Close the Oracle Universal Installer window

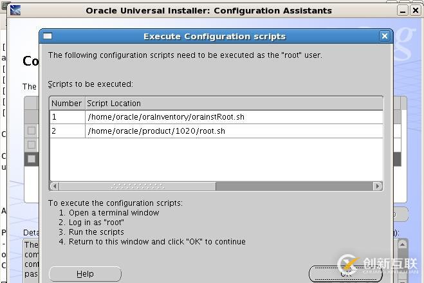pyautogui.click(x=416, y=11)
